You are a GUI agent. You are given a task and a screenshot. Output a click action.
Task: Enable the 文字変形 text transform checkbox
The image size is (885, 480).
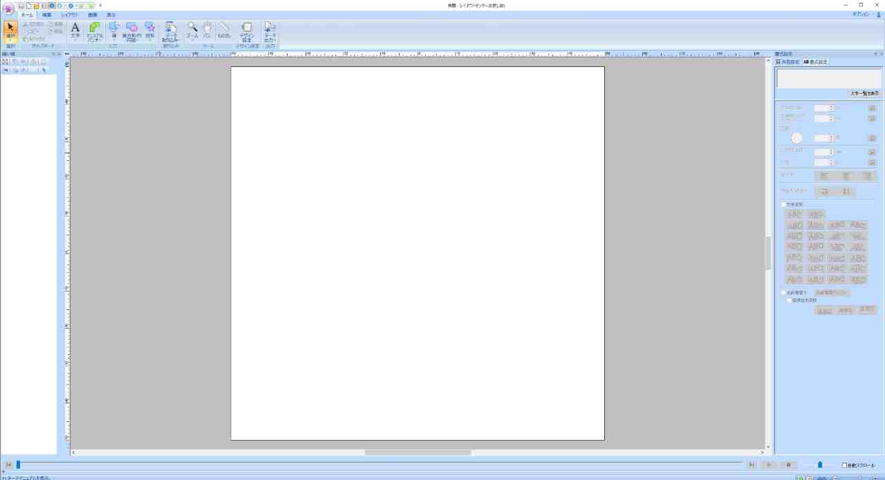[783, 204]
